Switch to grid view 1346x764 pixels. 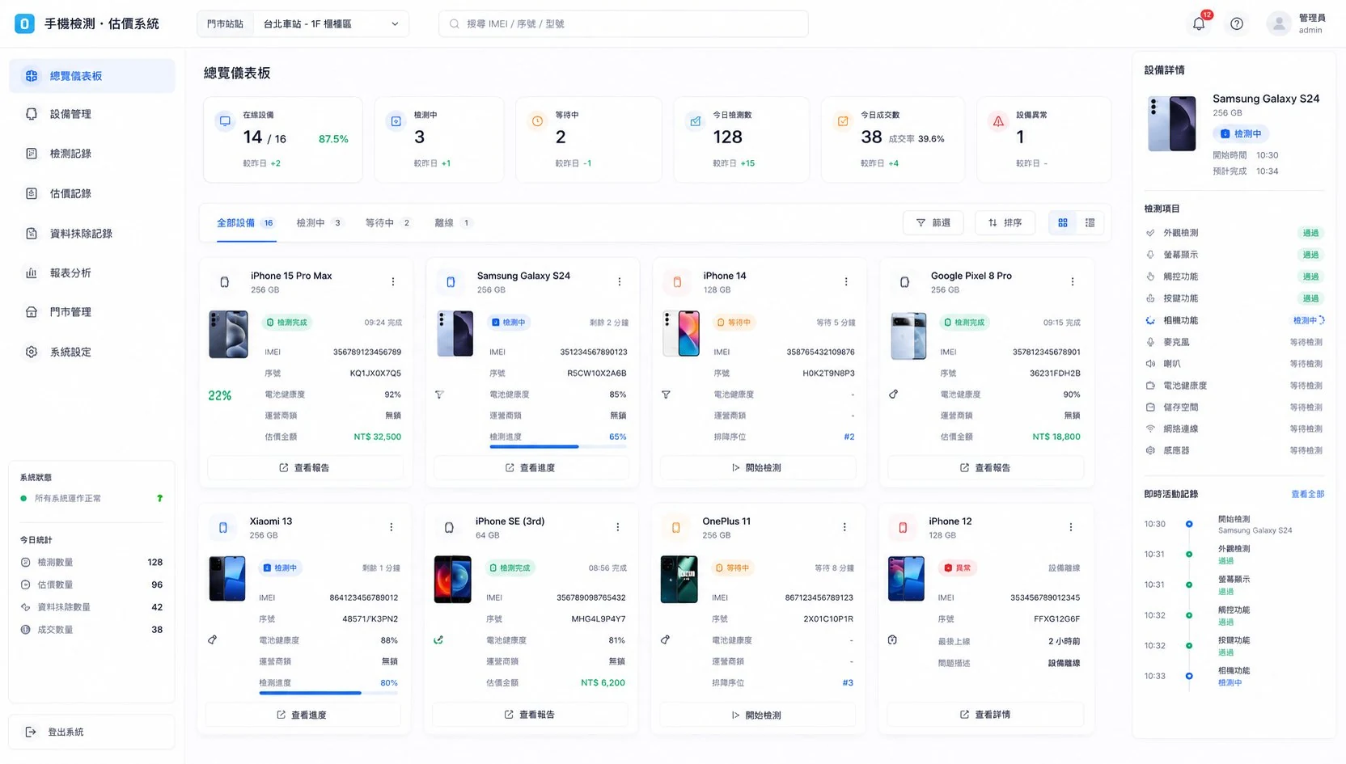point(1063,223)
